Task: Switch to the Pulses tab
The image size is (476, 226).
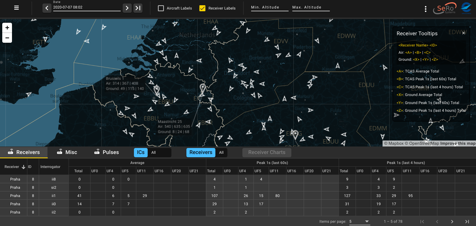Action: 110,152
